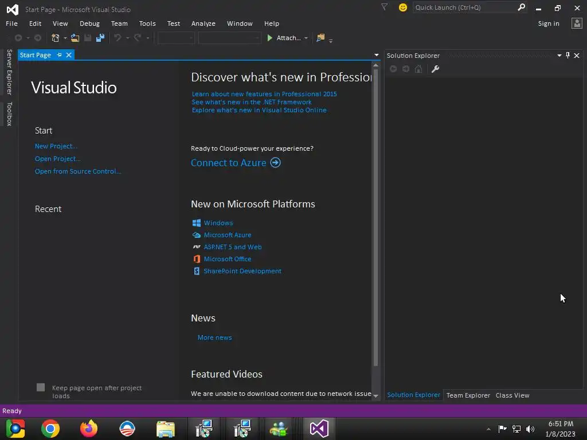The height and width of the screenshot is (440, 587).
Task: Open Google Chrome from the taskbar
Action: click(50, 429)
